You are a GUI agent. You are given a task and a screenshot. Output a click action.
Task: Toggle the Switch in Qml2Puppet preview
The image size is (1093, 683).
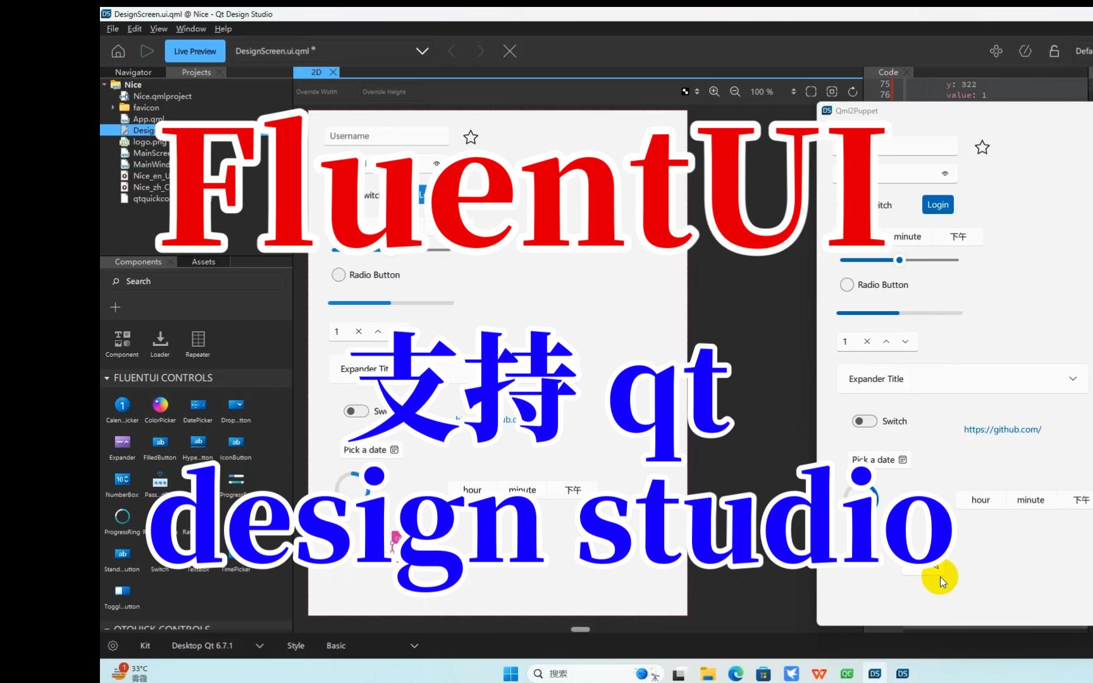(x=864, y=421)
